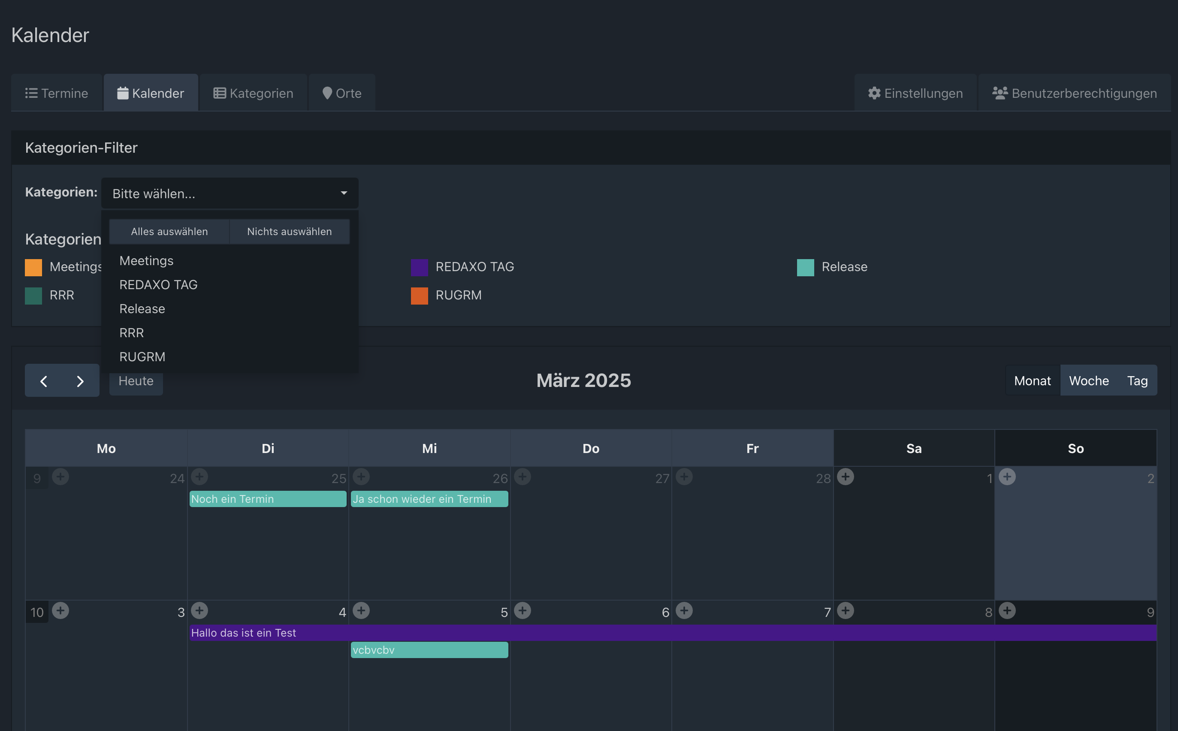Image resolution: width=1178 pixels, height=731 pixels.
Task: Choose REDAXO TAG from dropdown list
Action: tap(230, 285)
